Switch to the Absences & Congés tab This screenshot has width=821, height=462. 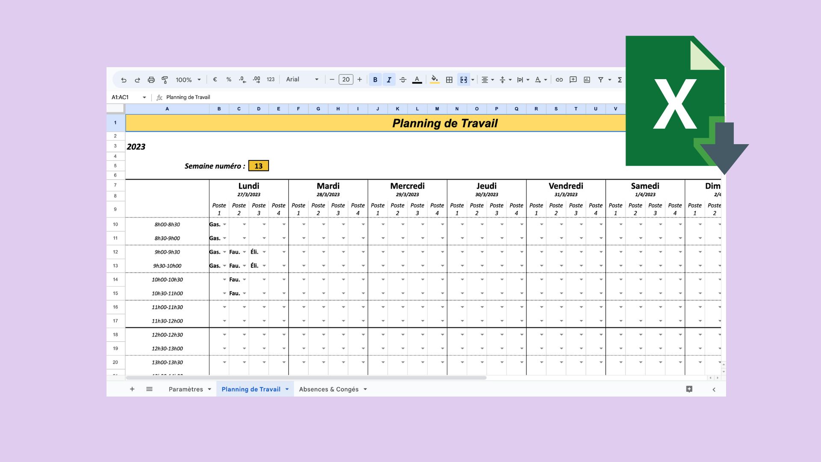pyautogui.click(x=329, y=389)
